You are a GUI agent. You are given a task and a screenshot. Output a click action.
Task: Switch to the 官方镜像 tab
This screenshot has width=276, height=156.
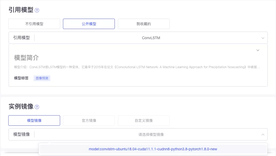pos(89,120)
